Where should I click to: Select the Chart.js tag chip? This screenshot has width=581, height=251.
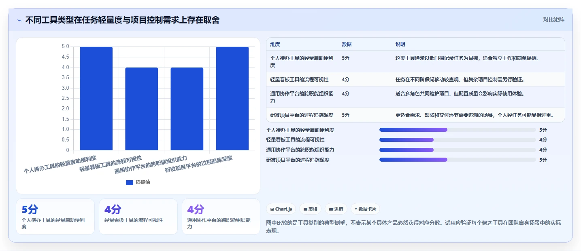(x=281, y=209)
